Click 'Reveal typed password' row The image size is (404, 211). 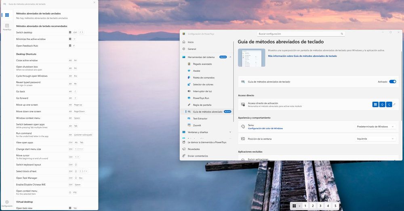[55, 84]
